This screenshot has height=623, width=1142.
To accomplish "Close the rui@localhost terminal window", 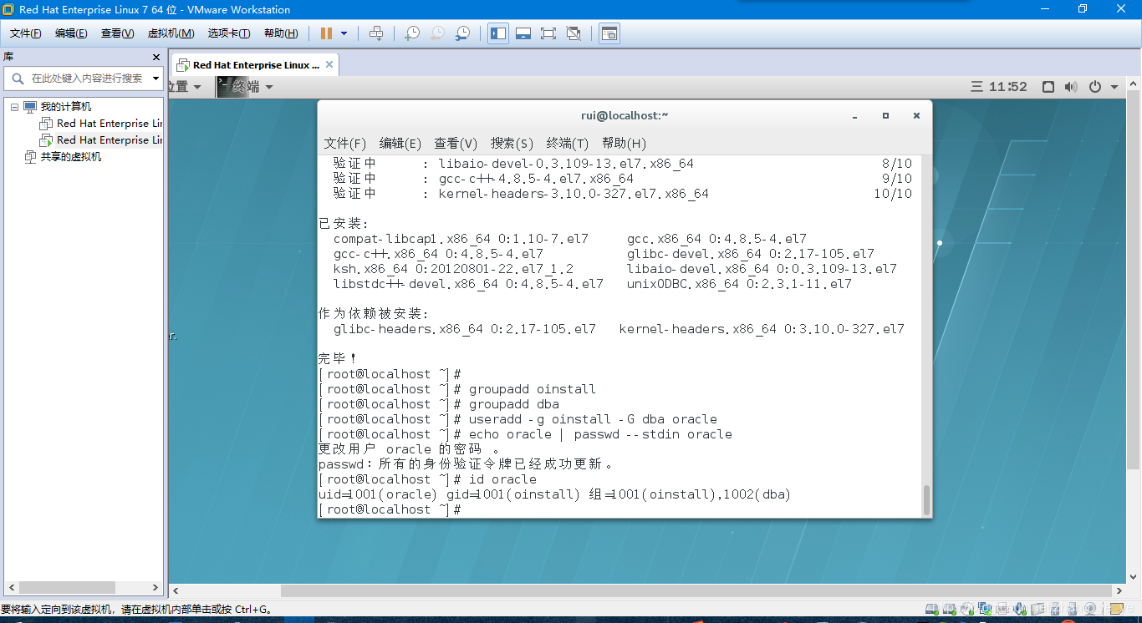I will tap(916, 116).
